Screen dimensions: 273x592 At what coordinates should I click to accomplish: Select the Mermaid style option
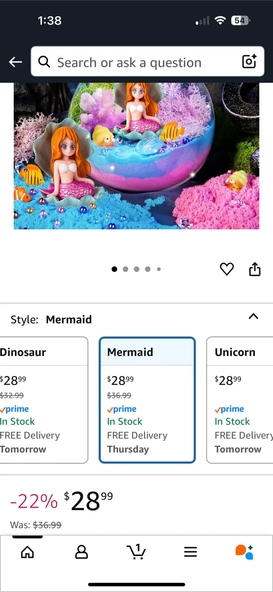(x=147, y=399)
